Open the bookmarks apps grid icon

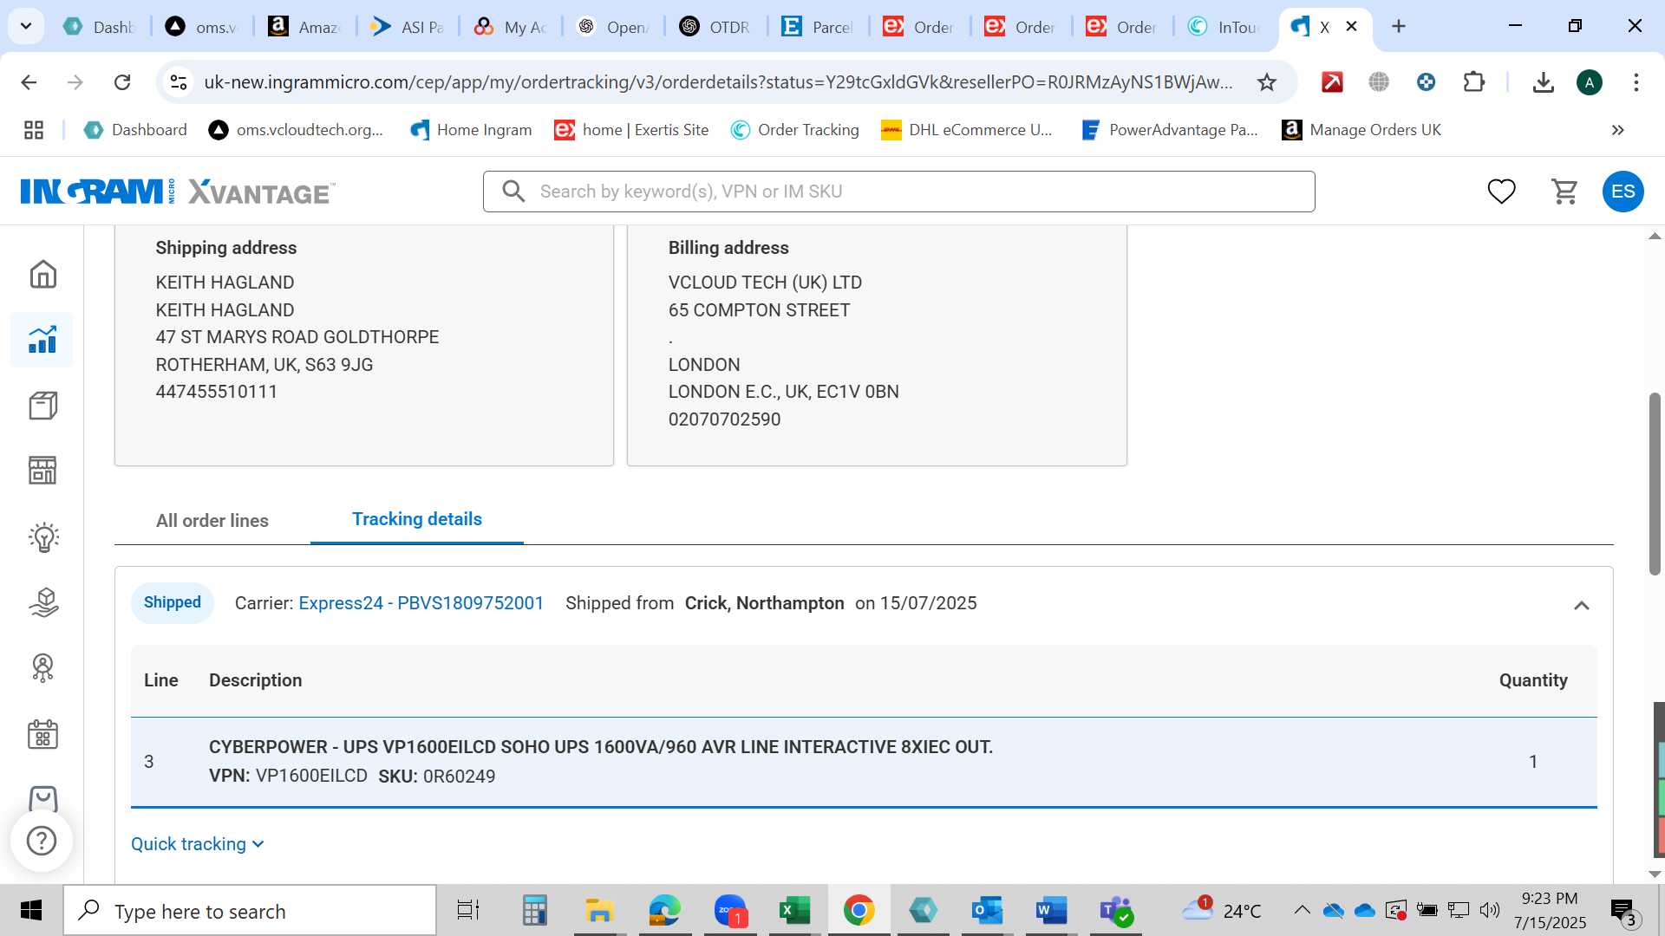34,130
